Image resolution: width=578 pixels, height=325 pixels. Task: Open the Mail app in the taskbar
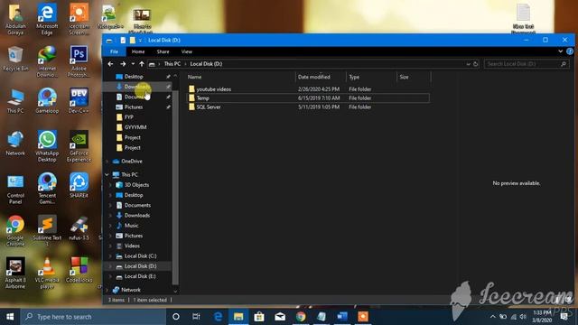(x=280, y=317)
